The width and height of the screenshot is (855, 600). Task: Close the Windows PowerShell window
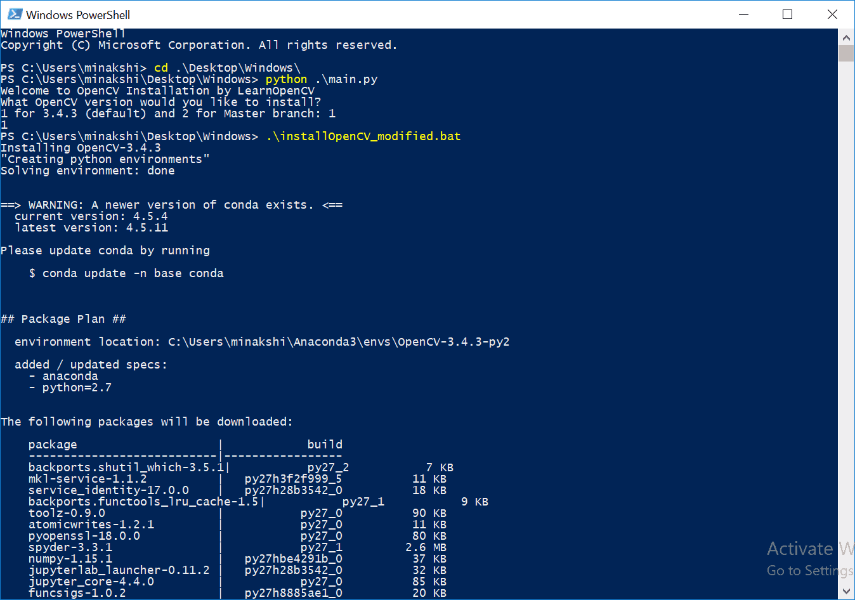tap(832, 14)
